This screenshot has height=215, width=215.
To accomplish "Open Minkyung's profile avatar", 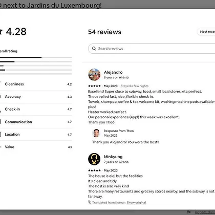I will pos(94,159).
